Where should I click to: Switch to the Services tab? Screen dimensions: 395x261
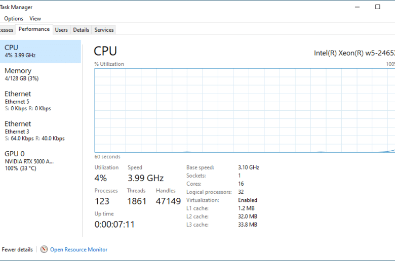(104, 30)
